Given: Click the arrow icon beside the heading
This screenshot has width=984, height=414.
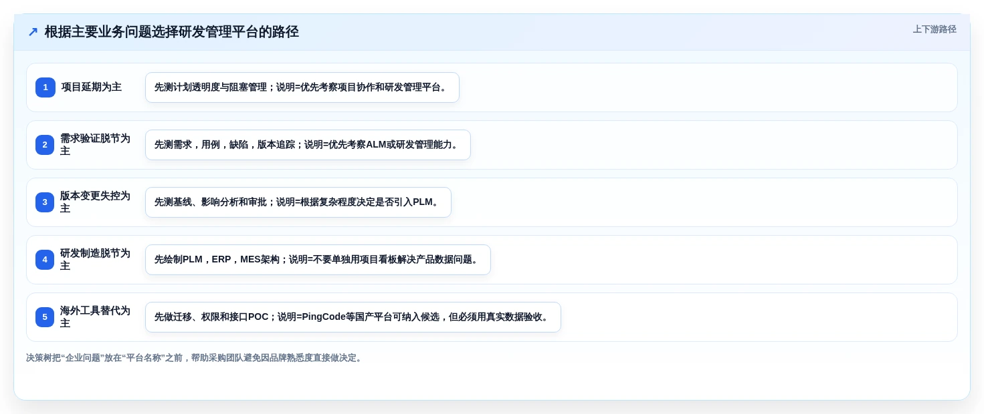Looking at the screenshot, I should [33, 32].
